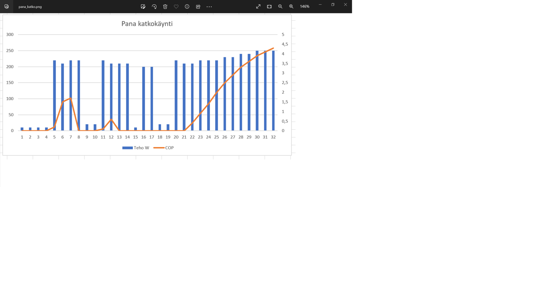Click the blue Teho W legend swatch
This screenshot has height=293, width=557.
click(x=127, y=148)
